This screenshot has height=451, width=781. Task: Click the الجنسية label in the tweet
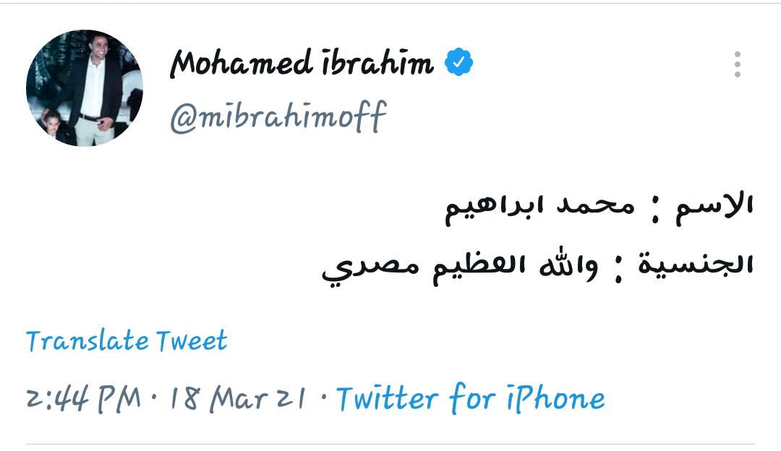click(x=695, y=265)
